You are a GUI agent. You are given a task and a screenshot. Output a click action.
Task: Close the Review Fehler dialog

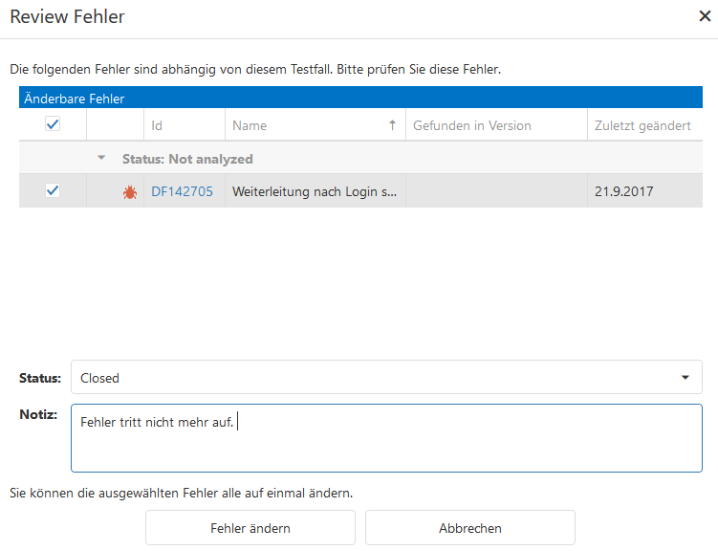704,16
